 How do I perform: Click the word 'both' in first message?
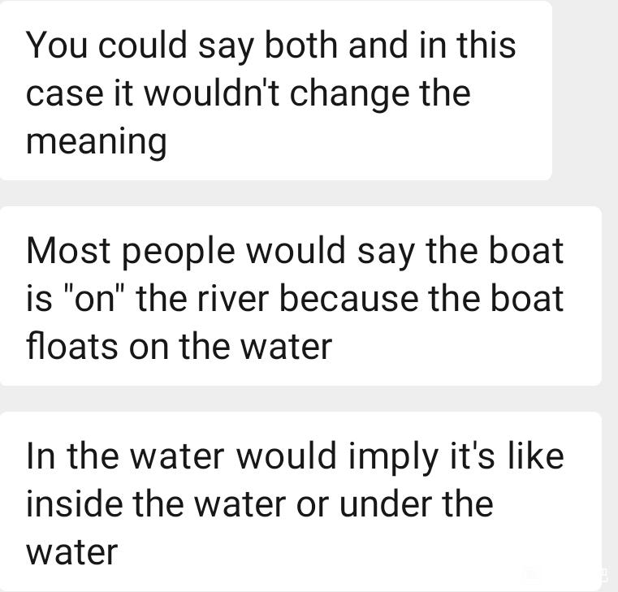click(300, 45)
